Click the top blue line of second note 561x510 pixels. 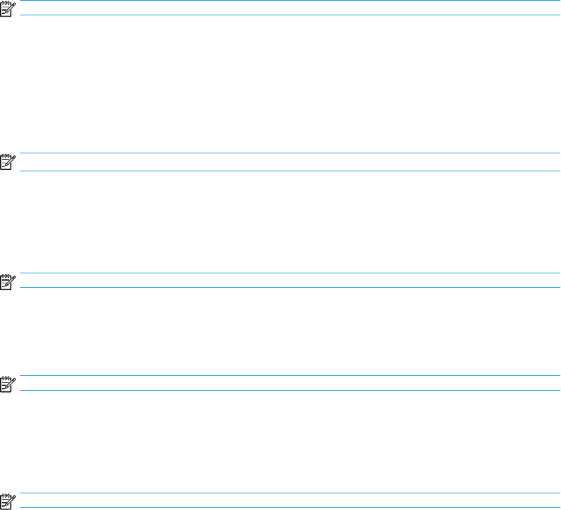point(290,153)
